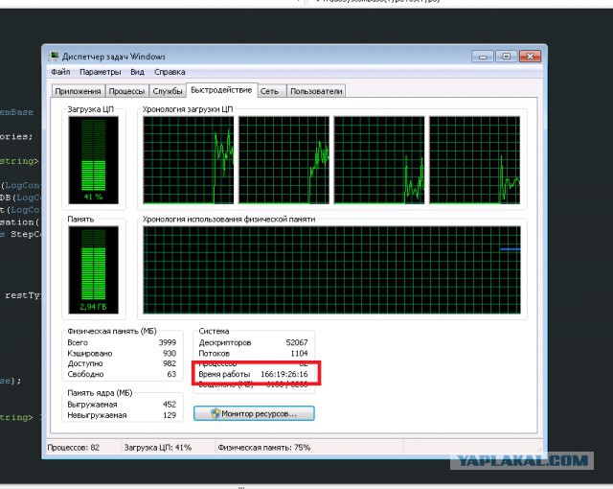Select the Быстродействие tab
Image resolution: width=613 pixels, height=489 pixels.
[x=221, y=90]
